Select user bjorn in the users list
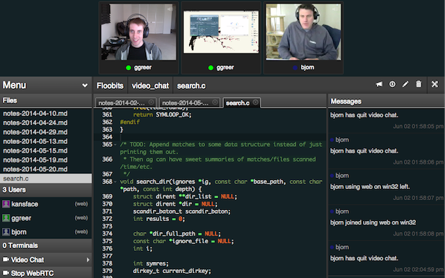The height and width of the screenshot is (278, 445). pos(46,231)
